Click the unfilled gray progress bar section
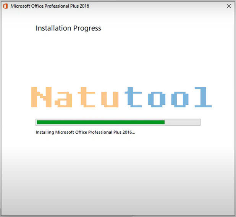Viewport: 236px width, 217px height. pos(182,122)
